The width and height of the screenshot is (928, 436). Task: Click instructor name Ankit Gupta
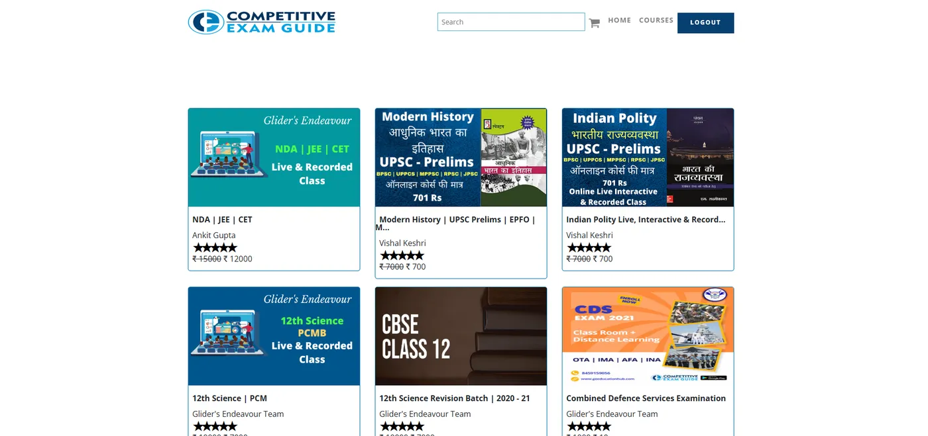tap(214, 236)
